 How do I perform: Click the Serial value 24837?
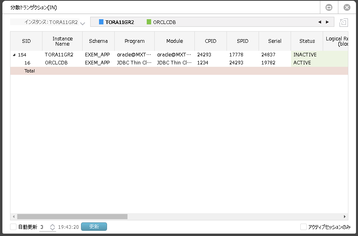tap(268, 55)
